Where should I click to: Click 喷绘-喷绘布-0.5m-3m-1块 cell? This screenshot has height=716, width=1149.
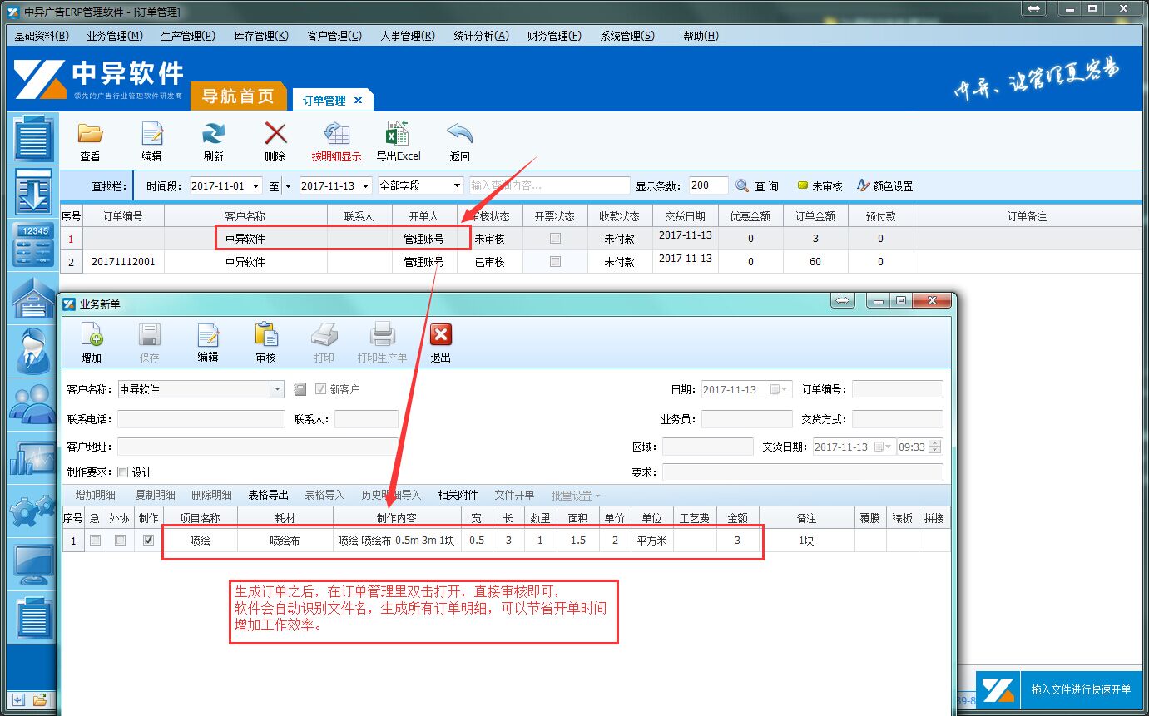point(396,541)
